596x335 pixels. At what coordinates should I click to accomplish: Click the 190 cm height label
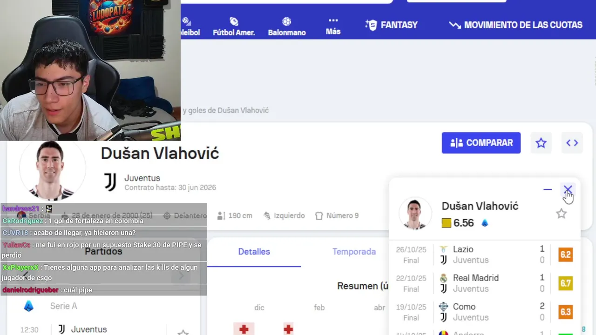[235, 216]
